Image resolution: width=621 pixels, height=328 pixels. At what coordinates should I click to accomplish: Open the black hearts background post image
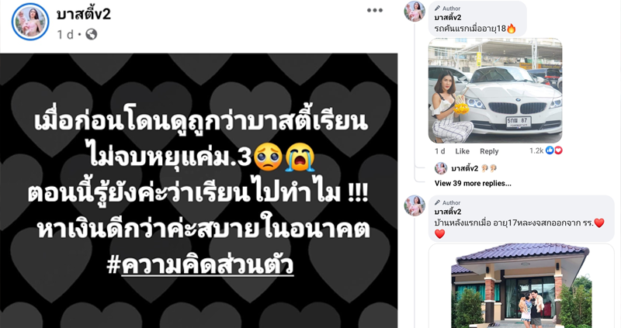point(199,191)
